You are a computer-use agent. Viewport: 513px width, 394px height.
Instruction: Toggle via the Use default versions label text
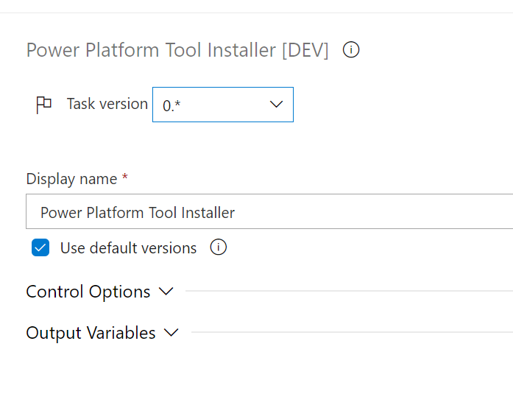pyautogui.click(x=128, y=248)
